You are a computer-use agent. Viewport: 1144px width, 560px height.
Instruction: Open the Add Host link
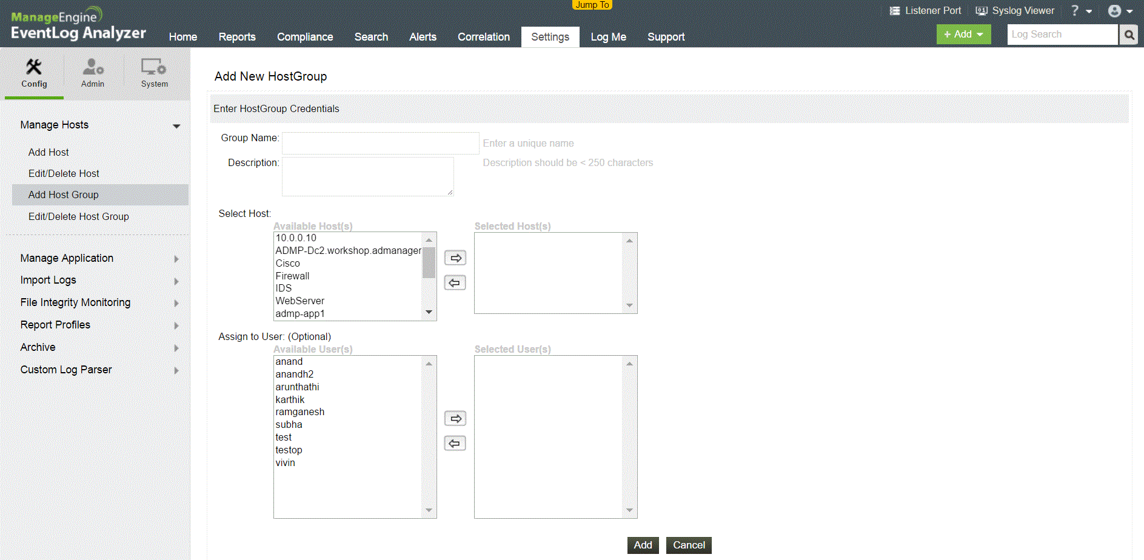click(x=49, y=152)
